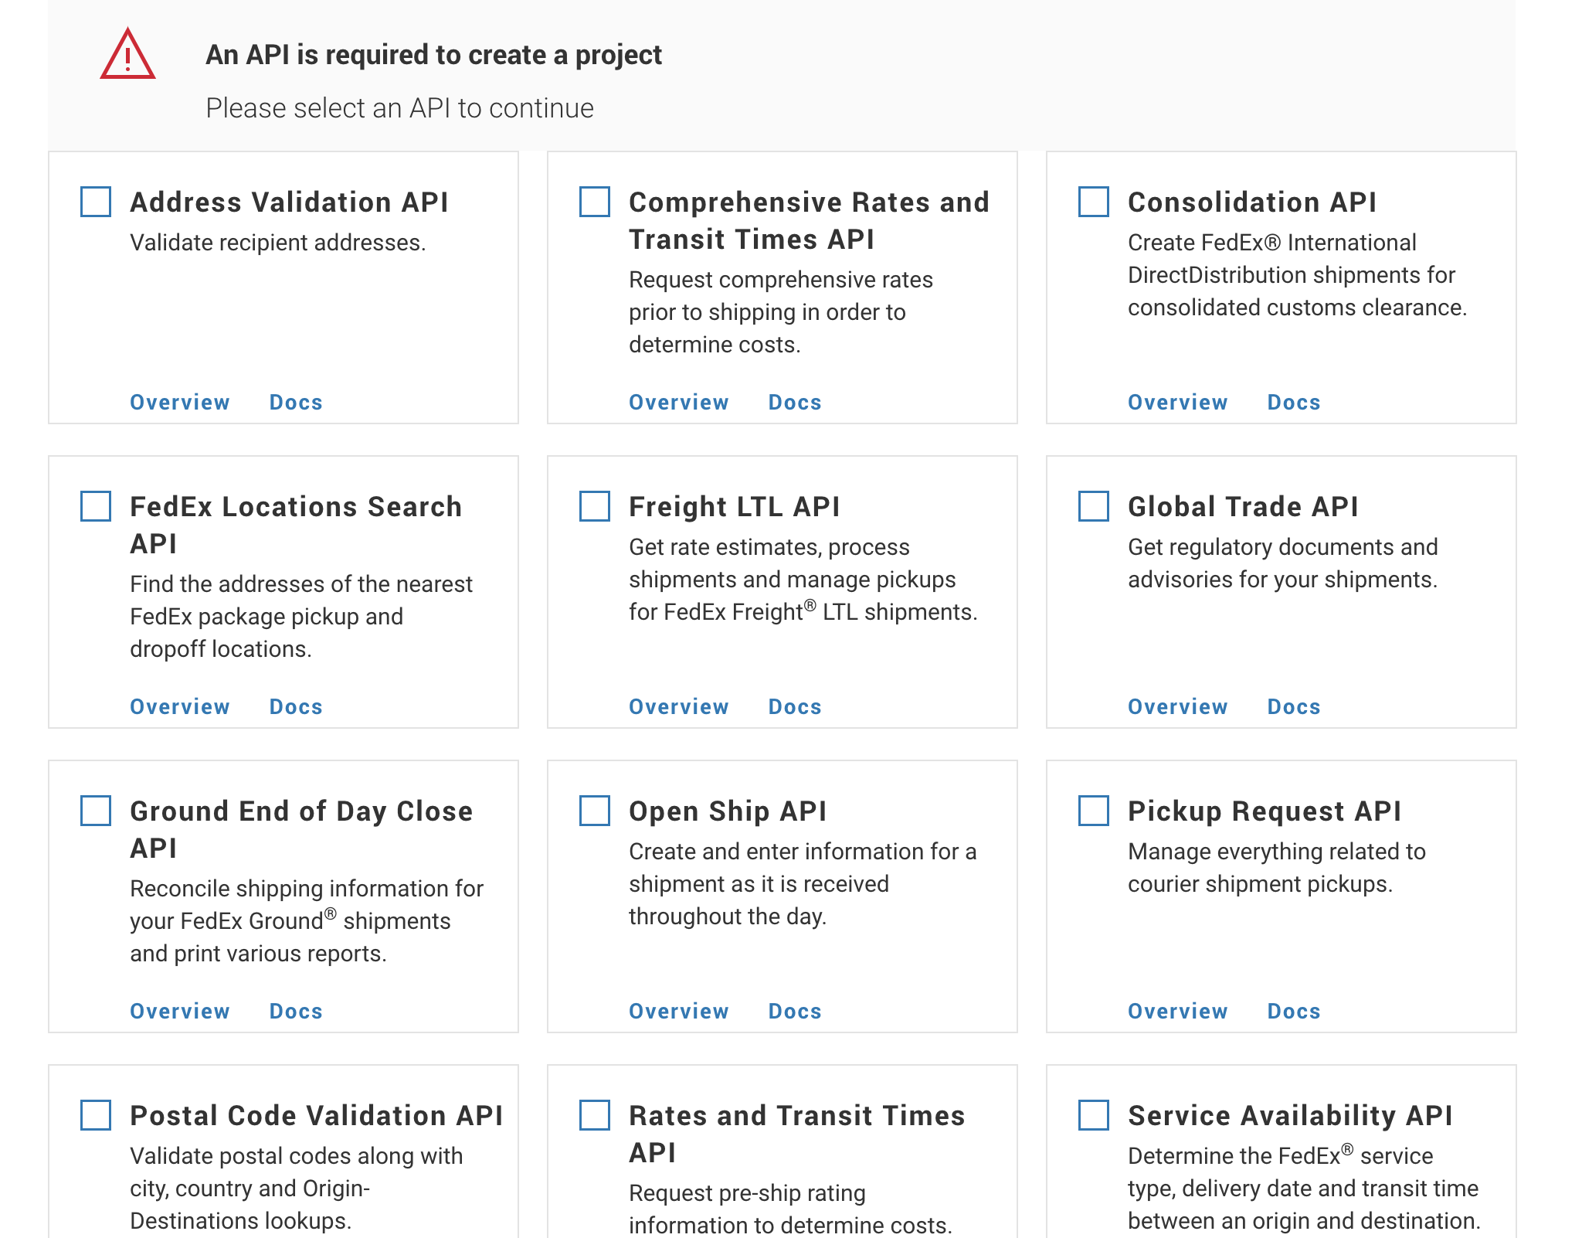The image size is (1582, 1238).
Task: Open the Address Validation API Overview
Action: pyautogui.click(x=179, y=402)
